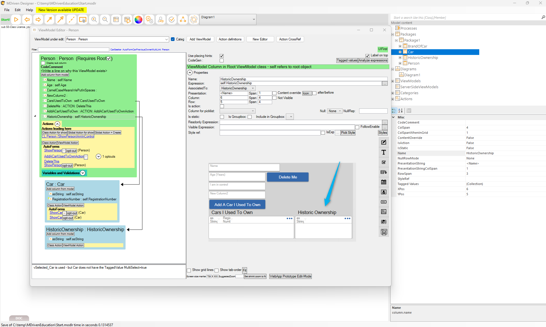
Task: Open the Edit menu
Action: coord(18,10)
